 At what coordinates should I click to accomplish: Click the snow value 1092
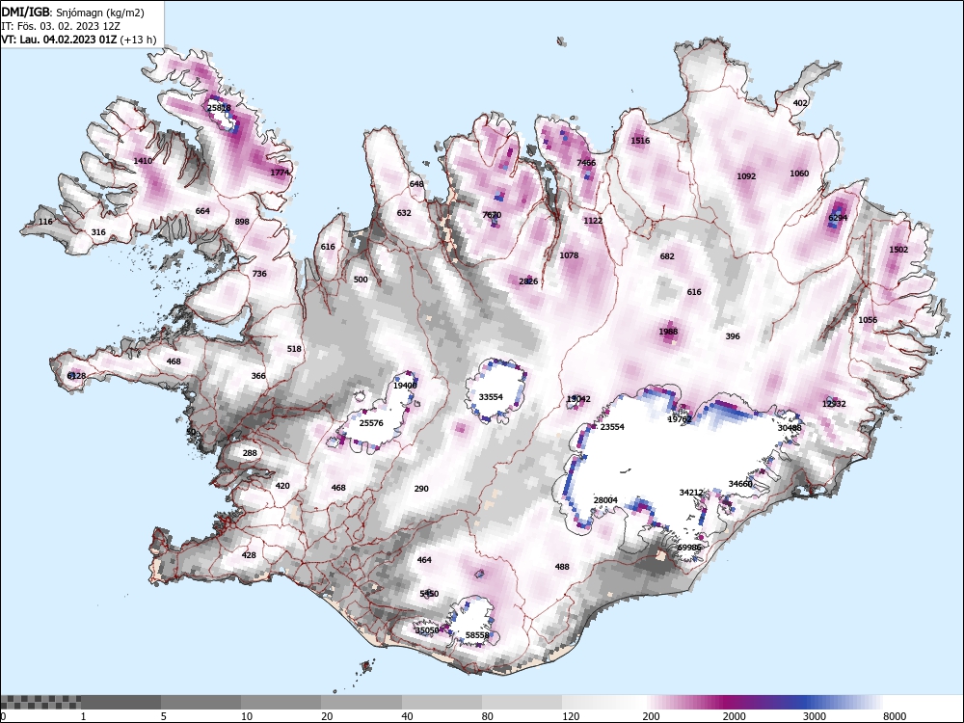click(746, 176)
